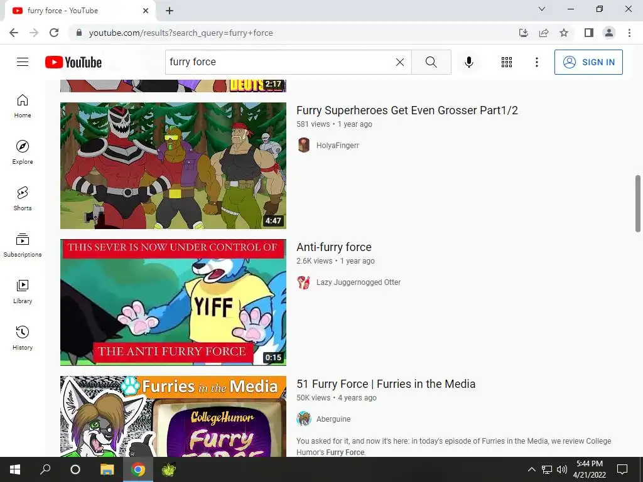Open Shorts in sidebar
The width and height of the screenshot is (643, 482).
coord(23,199)
